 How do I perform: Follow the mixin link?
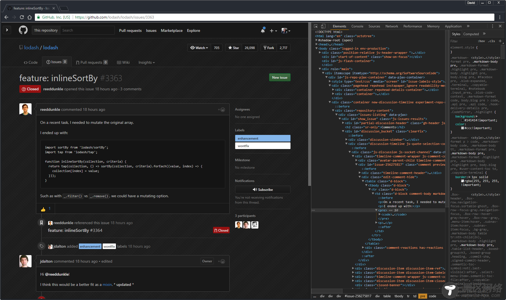click(107, 284)
